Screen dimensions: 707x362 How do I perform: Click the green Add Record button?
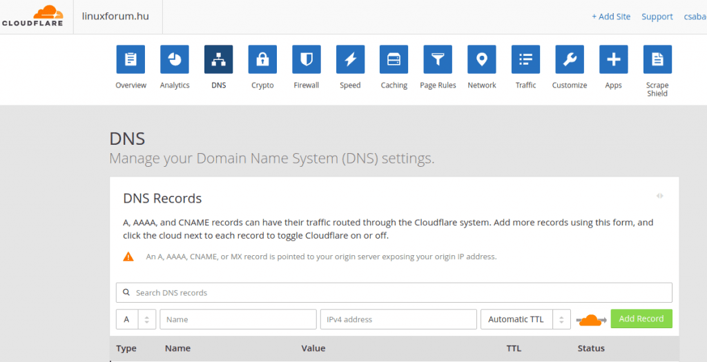641,319
